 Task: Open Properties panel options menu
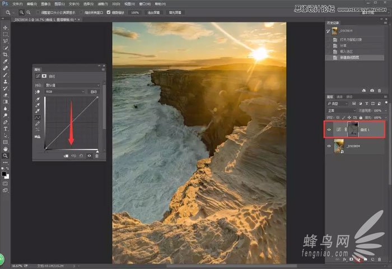[x=103, y=69]
